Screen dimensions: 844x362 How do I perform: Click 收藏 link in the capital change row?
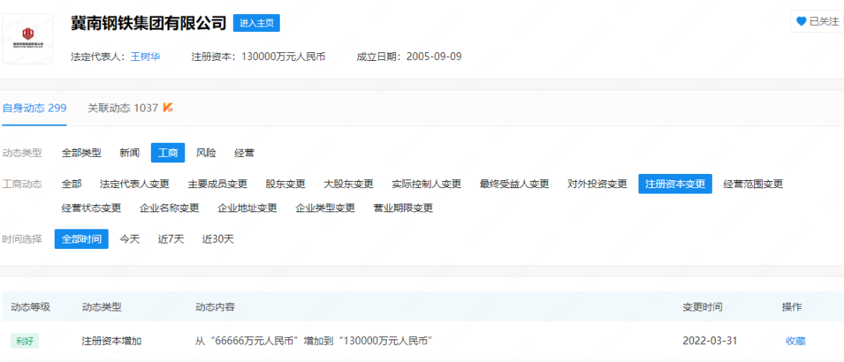[796, 341]
